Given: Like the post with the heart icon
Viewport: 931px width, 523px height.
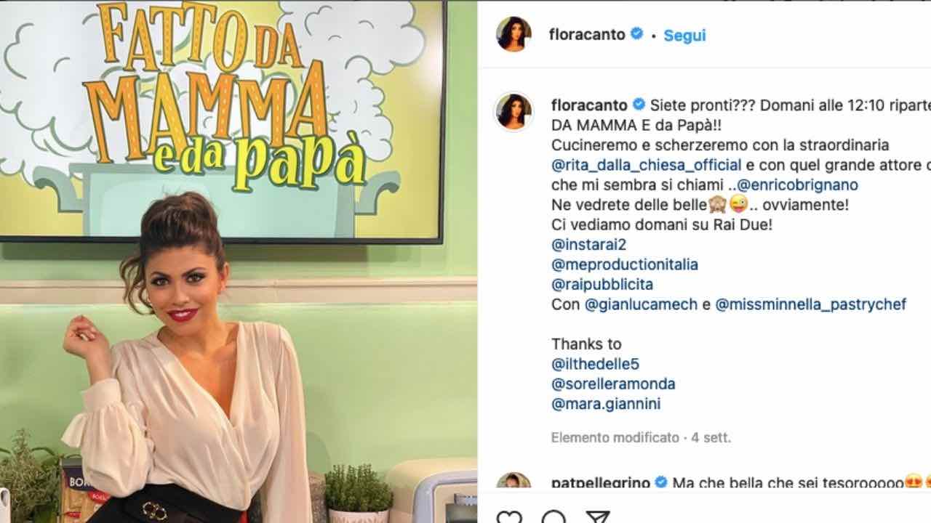Looking at the screenshot, I should coord(509,518).
